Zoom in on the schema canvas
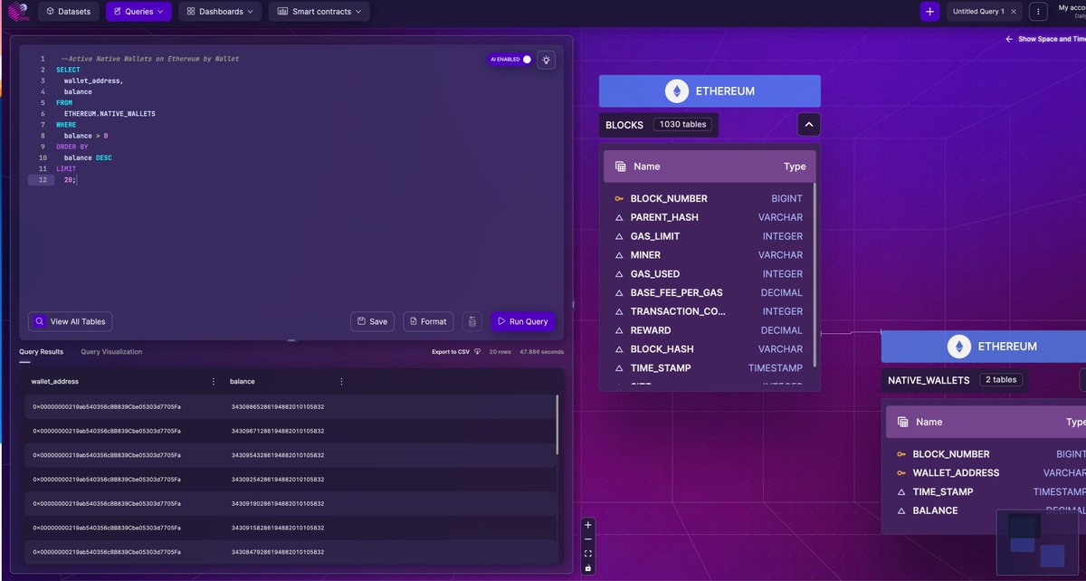 point(588,525)
